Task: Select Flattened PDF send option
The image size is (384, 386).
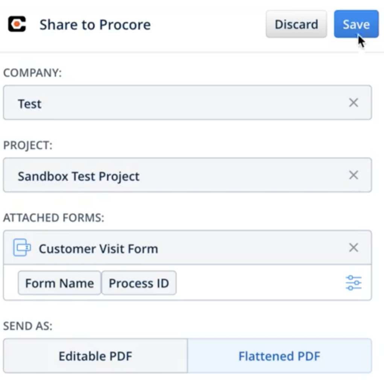Action: tap(279, 356)
